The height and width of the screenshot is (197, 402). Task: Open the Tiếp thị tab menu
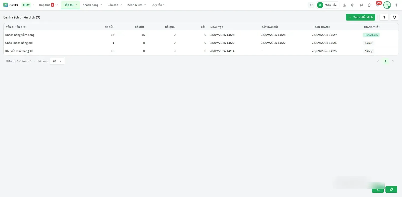click(x=70, y=5)
